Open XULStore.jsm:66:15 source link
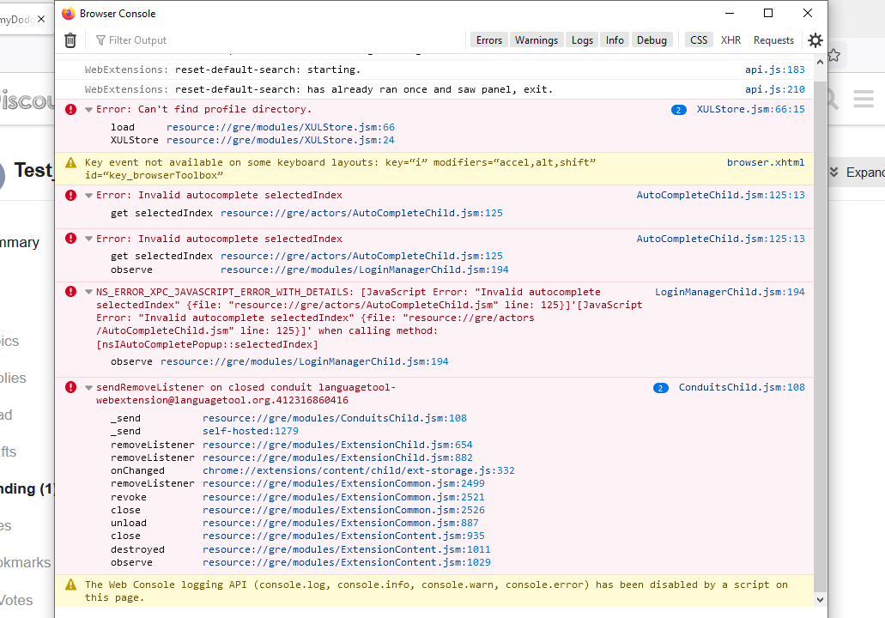 (x=751, y=109)
